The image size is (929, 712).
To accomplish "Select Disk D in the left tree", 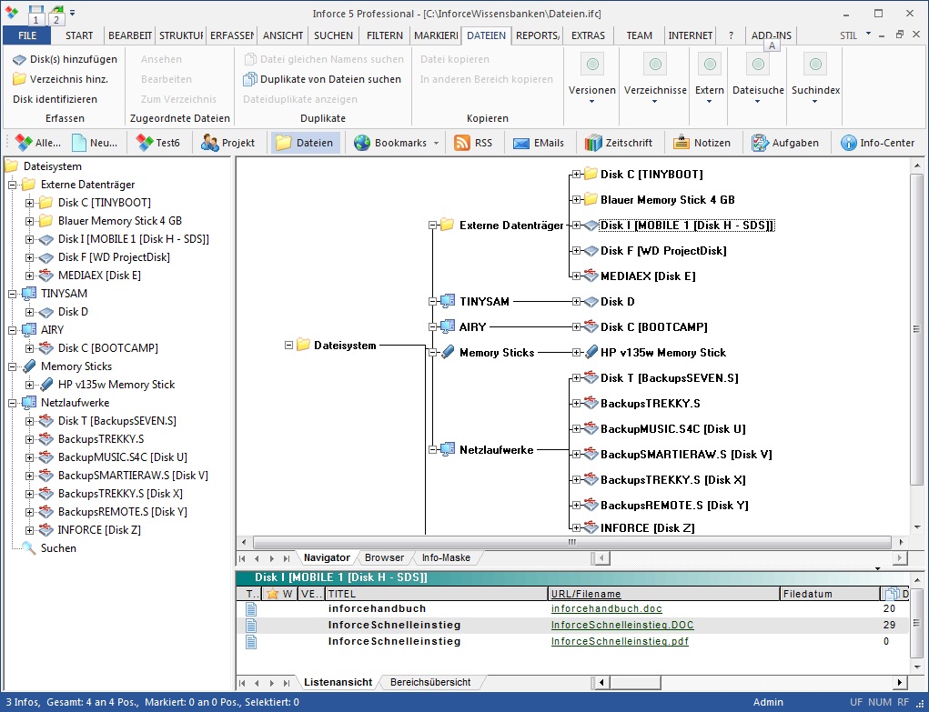I will [x=73, y=312].
